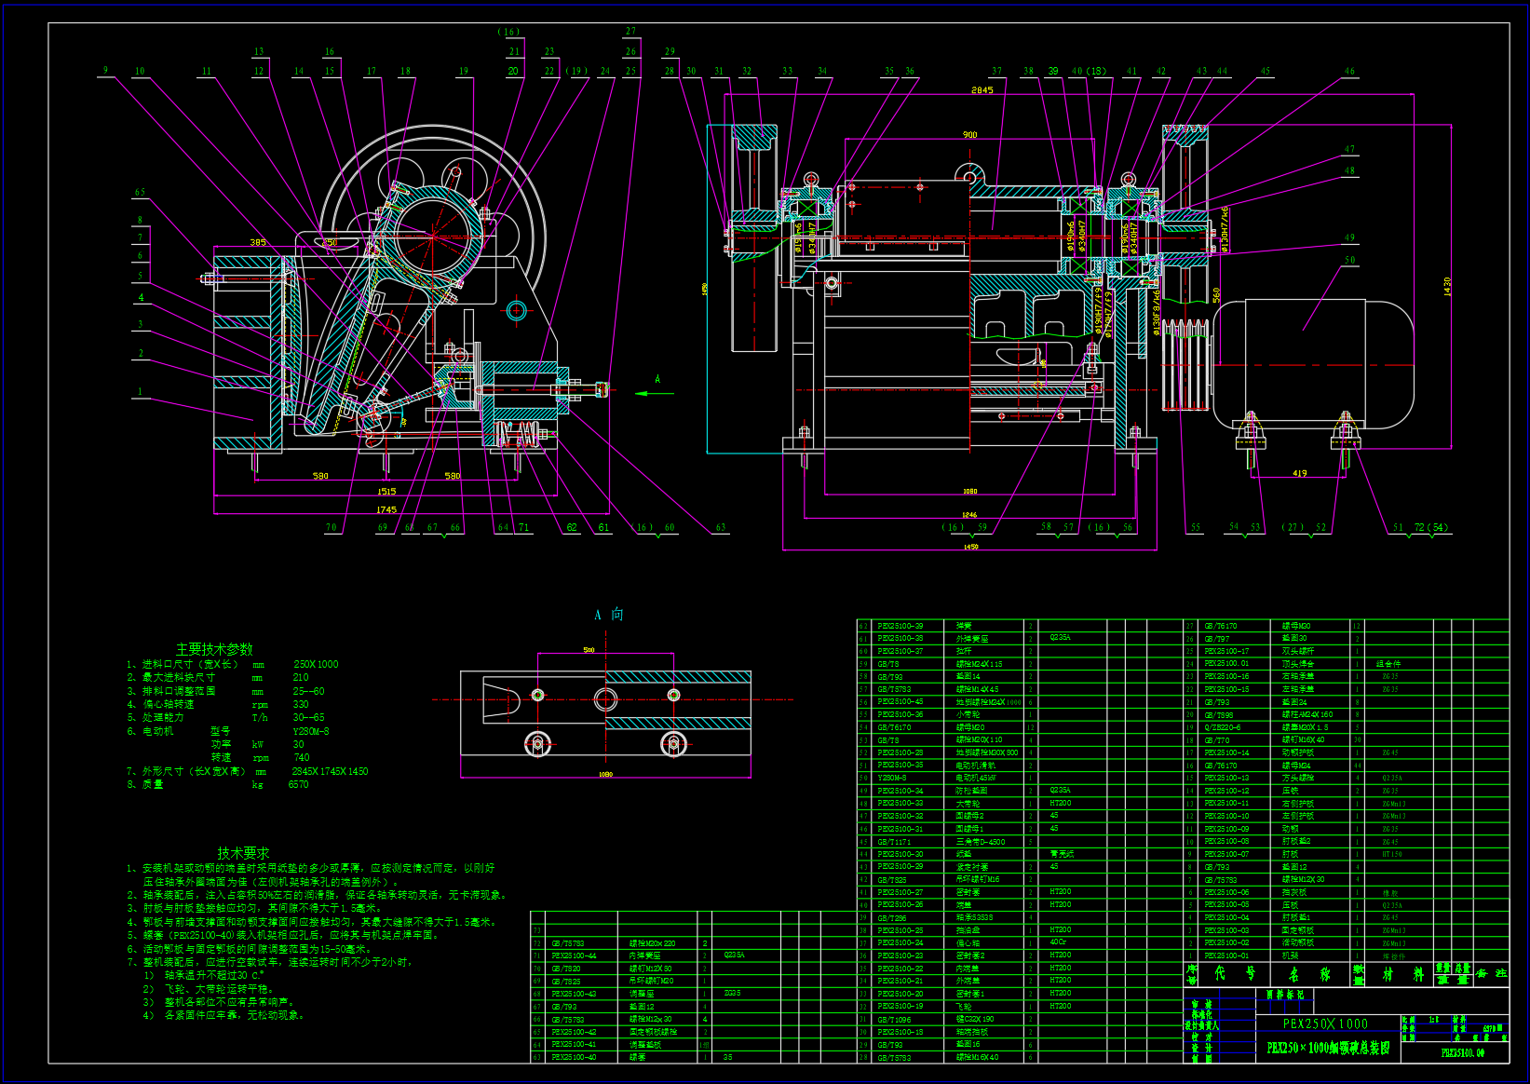The width and height of the screenshot is (1530, 1084).
Task: Click the motor speed value 740
Action: coord(301,757)
